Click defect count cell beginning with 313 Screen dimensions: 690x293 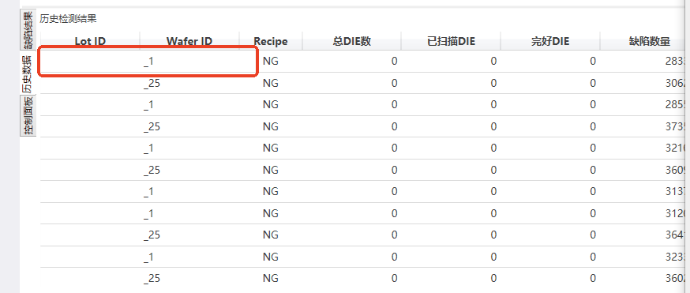pyautogui.click(x=645, y=191)
